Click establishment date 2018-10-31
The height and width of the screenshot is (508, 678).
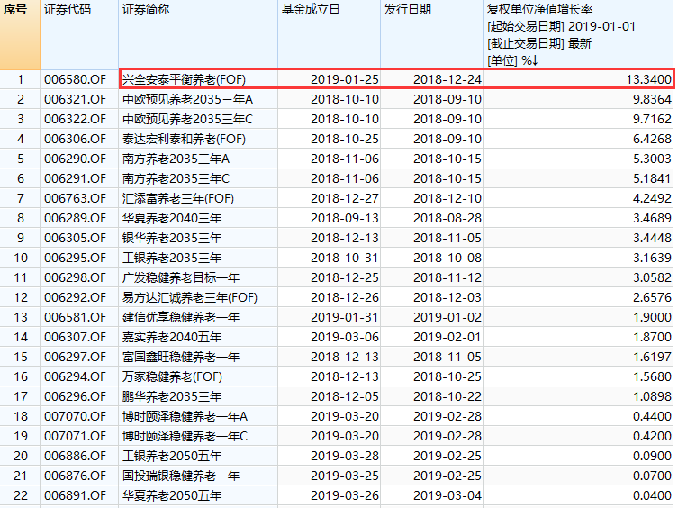click(345, 259)
